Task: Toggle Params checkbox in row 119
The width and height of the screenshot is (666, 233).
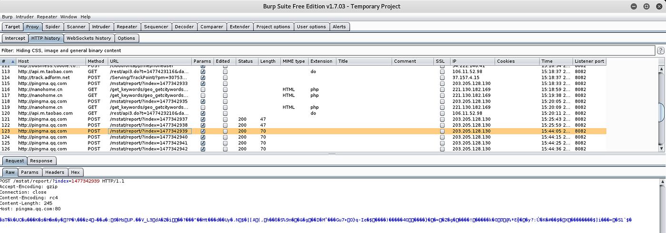Action: 204,107
